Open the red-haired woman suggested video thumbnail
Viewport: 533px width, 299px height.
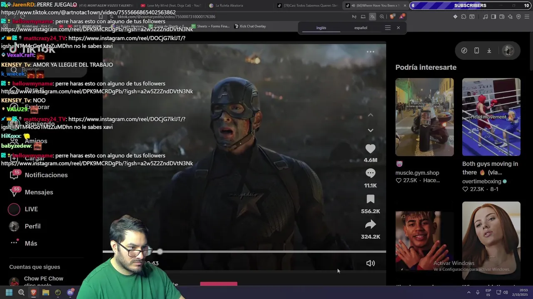[x=491, y=240]
